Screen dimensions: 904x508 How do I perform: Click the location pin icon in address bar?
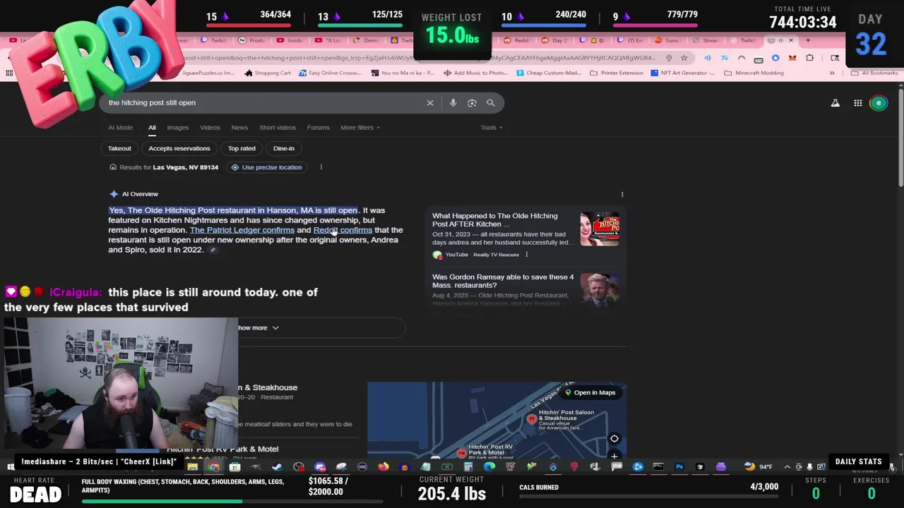click(669, 58)
